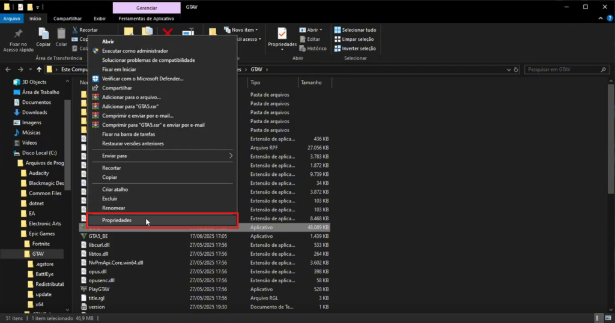Click the Fixar no Acesso rápido pin icon
The width and height of the screenshot is (615, 323).
coord(18,34)
